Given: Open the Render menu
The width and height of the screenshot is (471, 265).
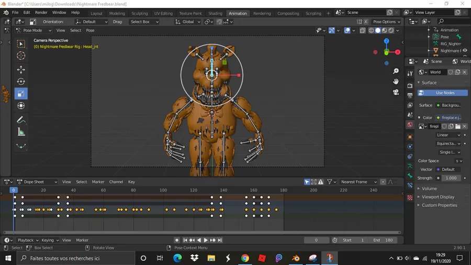Looking at the screenshot, I should click(41, 13).
